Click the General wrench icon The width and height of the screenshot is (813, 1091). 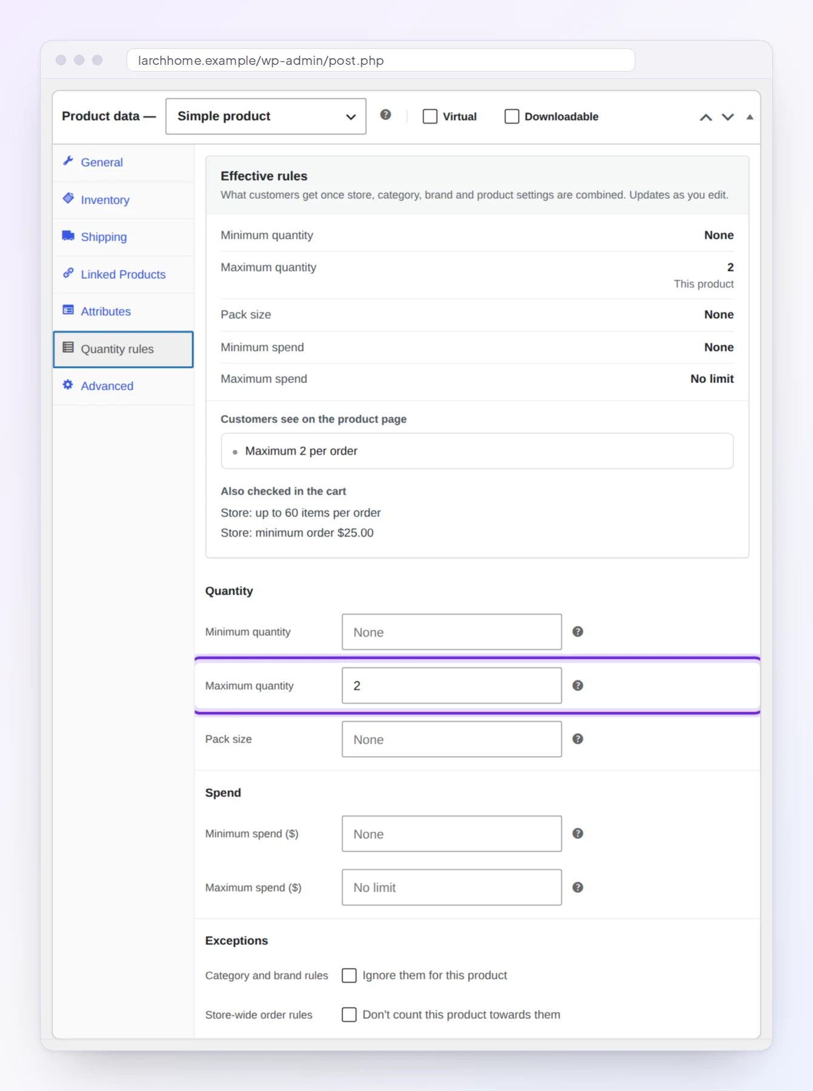[68, 161]
